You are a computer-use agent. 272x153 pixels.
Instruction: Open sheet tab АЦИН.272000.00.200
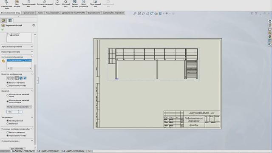[x=23, y=151]
